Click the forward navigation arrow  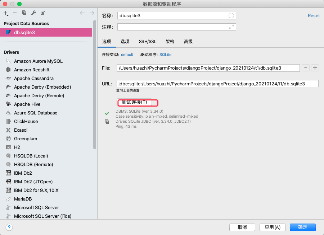(x=92, y=13)
